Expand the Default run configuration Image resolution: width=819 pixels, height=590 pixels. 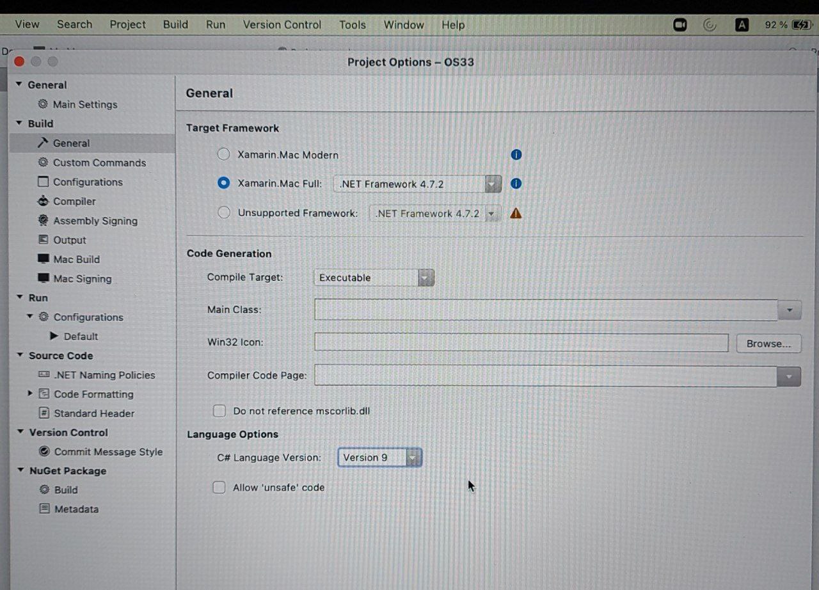(x=54, y=336)
